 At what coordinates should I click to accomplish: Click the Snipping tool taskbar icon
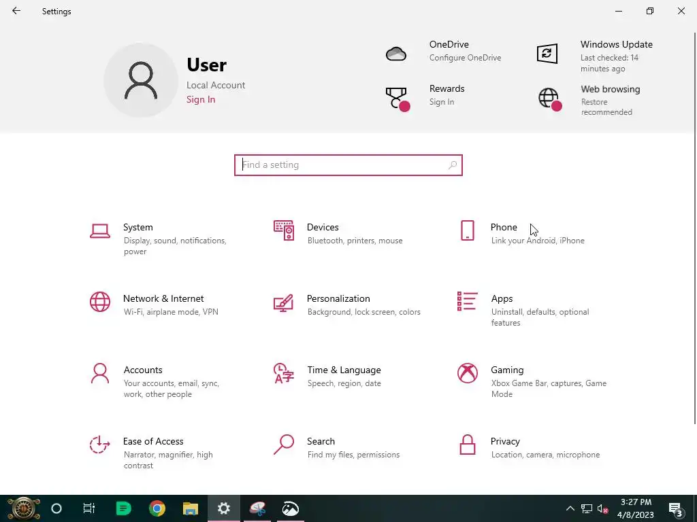pyautogui.click(x=257, y=508)
